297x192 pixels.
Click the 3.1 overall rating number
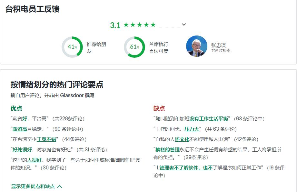point(115,25)
